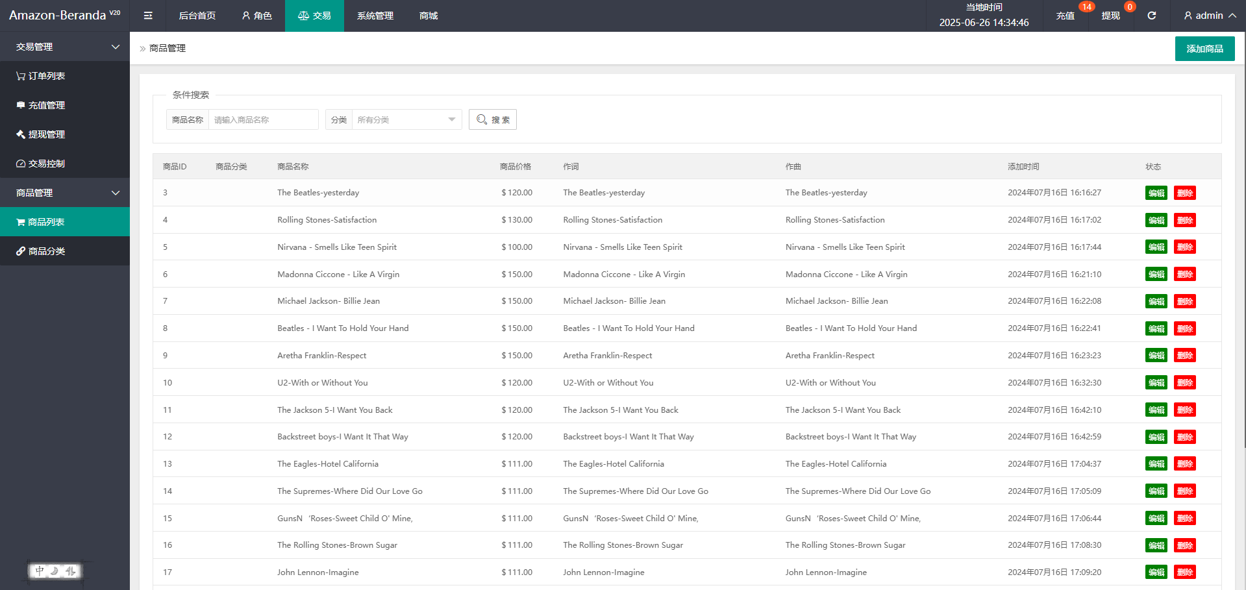Open the 角色 top menu
This screenshot has height=590, width=1246.
(256, 16)
